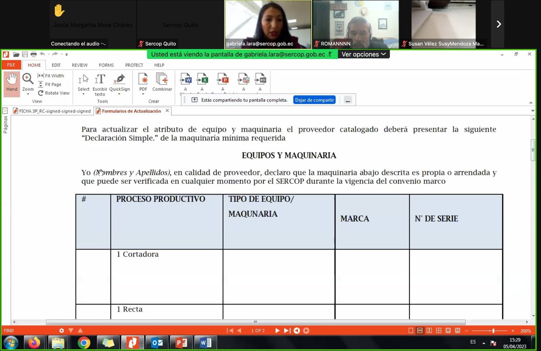Open find settings gear icon

click(x=62, y=331)
